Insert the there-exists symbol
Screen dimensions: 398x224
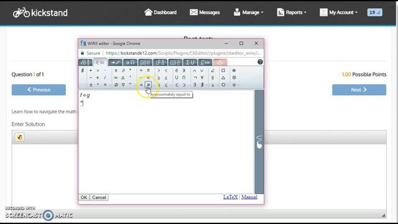click(195, 85)
